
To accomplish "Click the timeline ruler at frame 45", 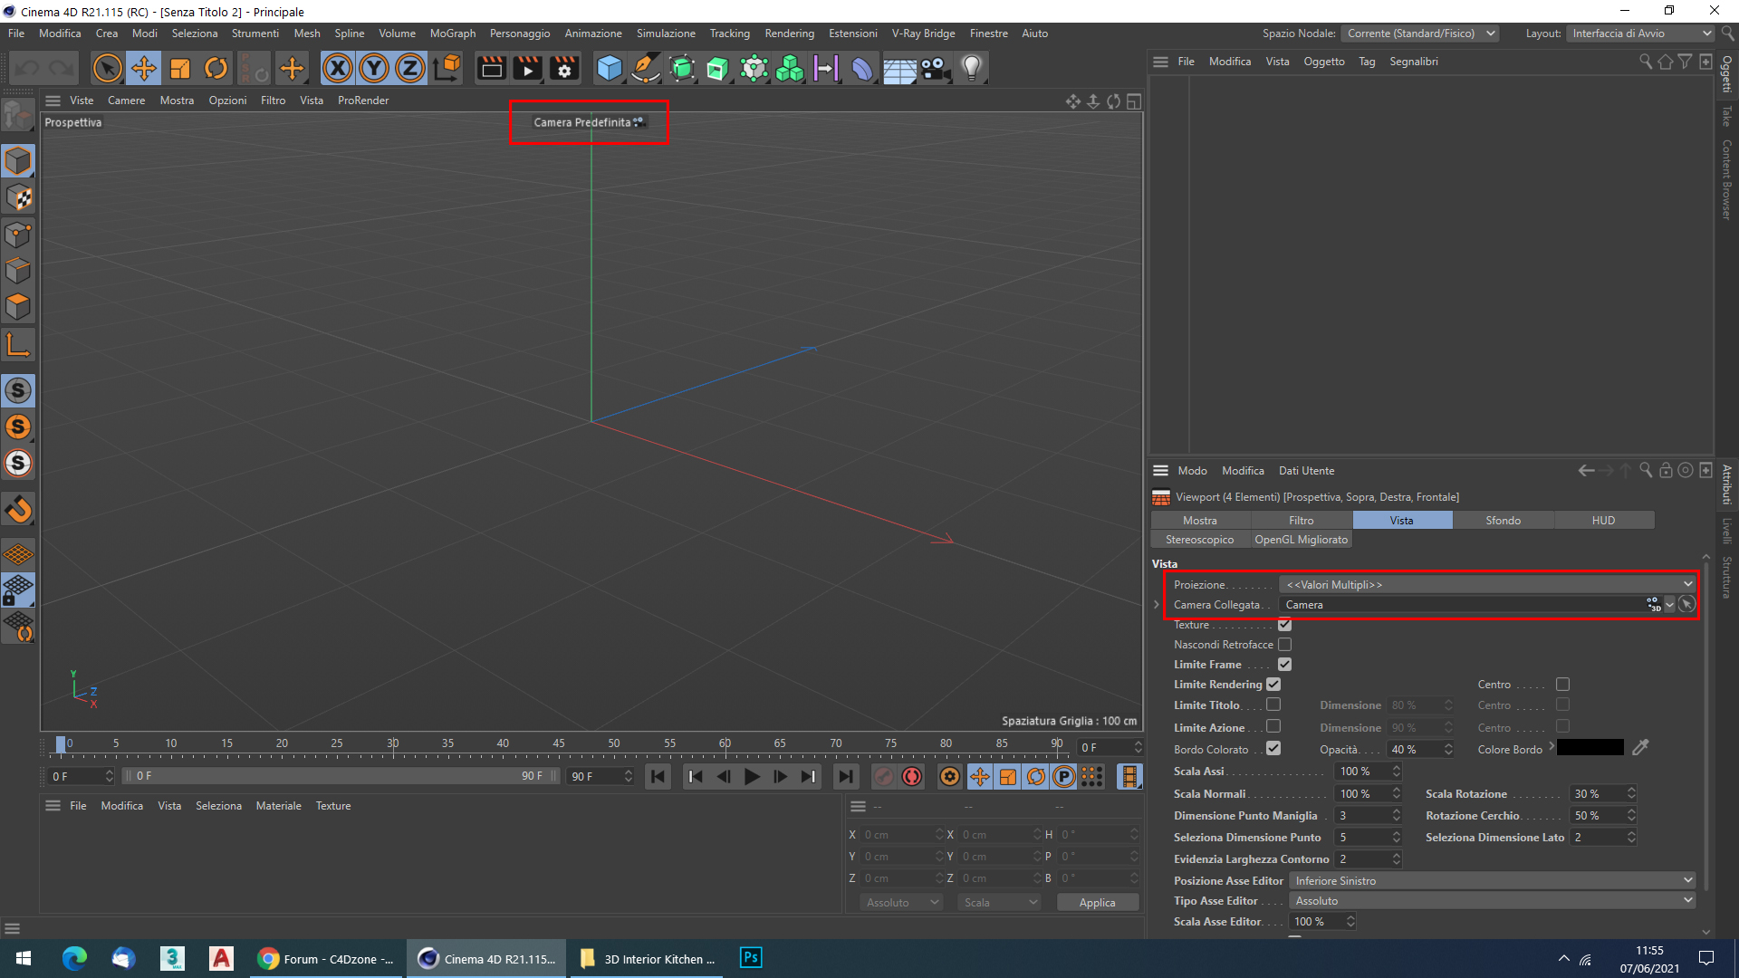I will click(558, 745).
